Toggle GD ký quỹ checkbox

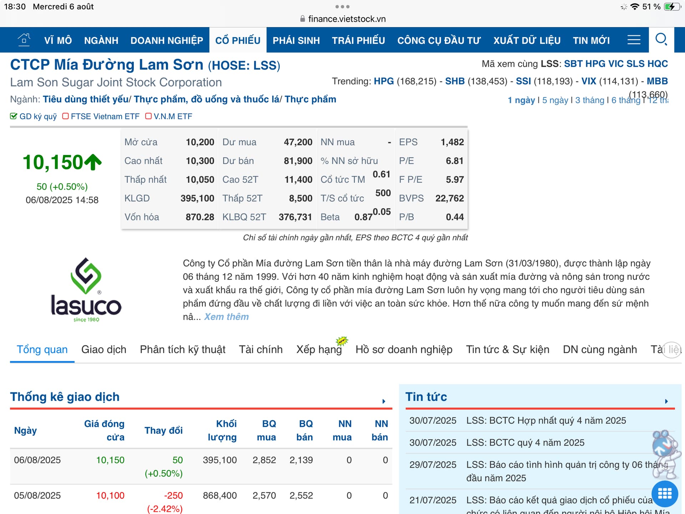(14, 116)
